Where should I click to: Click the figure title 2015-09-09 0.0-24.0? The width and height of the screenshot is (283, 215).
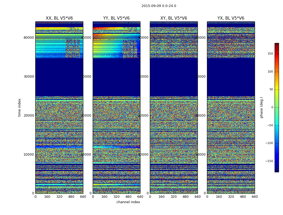[159, 6]
